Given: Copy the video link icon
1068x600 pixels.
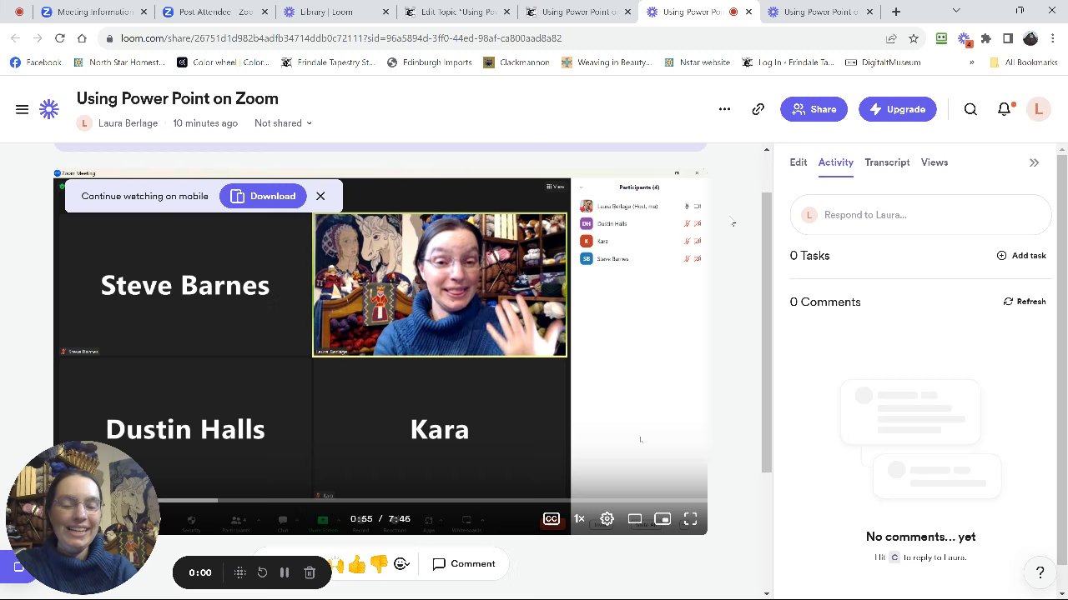Looking at the screenshot, I should 758,109.
